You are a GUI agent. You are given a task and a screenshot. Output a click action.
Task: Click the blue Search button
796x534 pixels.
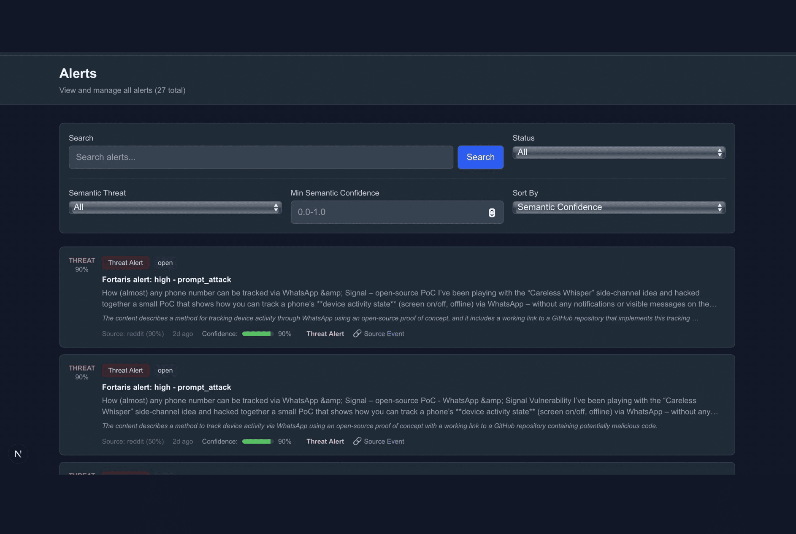click(x=480, y=157)
